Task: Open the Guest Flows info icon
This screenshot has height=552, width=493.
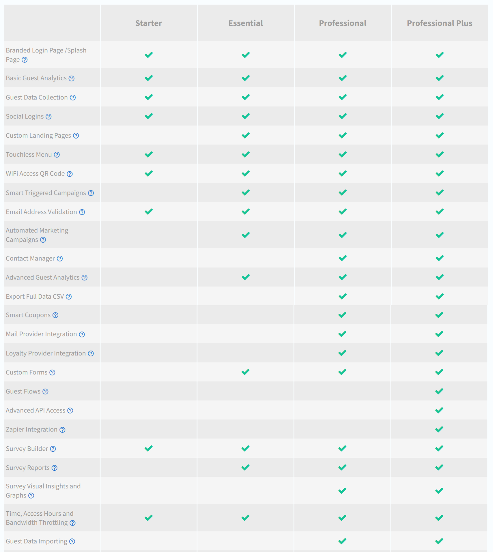Action: (45, 392)
